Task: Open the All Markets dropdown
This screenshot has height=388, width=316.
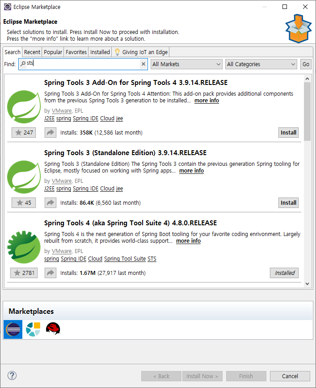Action: pyautogui.click(x=186, y=64)
